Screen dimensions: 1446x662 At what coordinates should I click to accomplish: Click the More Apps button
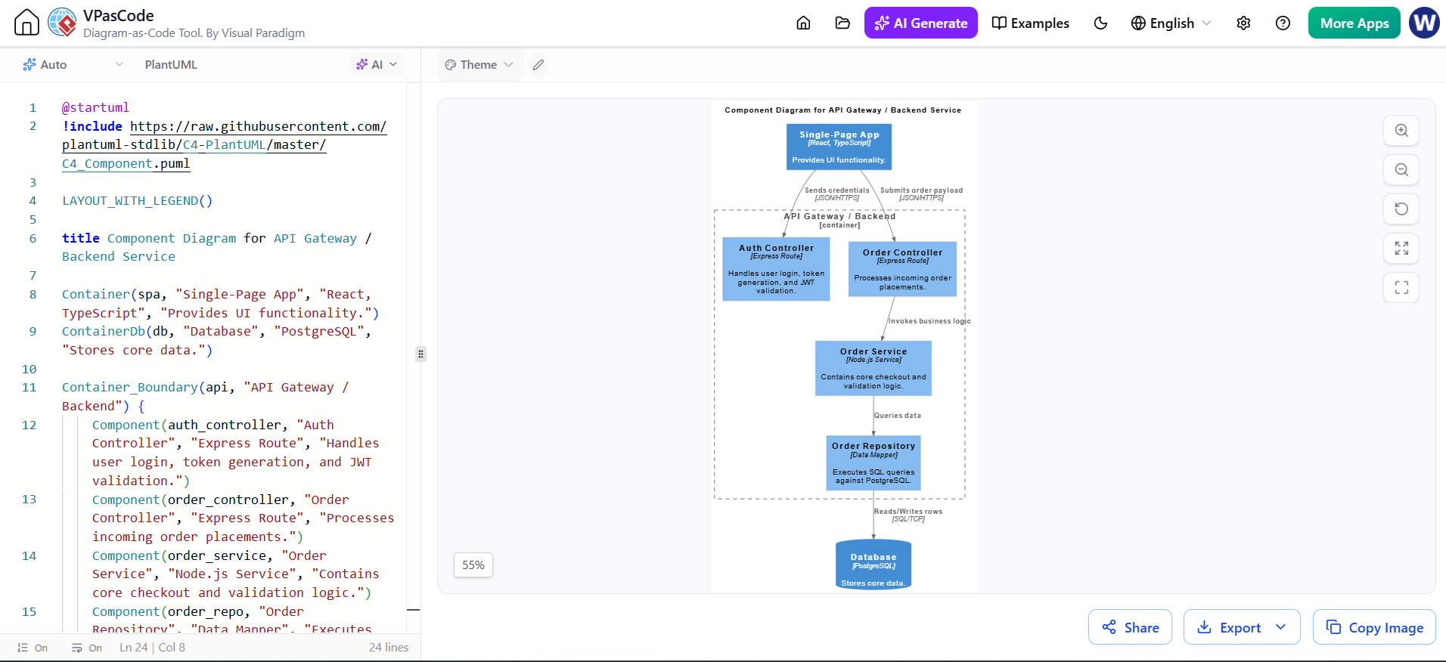[1354, 23]
